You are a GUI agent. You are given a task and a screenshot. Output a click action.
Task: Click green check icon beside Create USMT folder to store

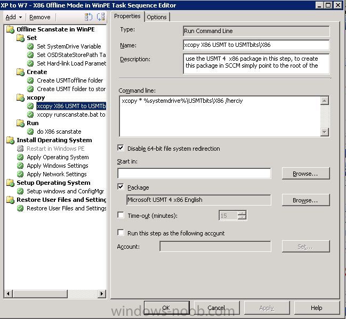tap(30, 89)
